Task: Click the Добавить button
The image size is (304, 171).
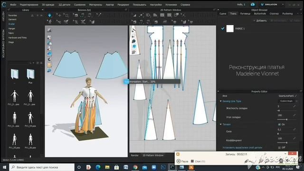Action: [260, 20]
